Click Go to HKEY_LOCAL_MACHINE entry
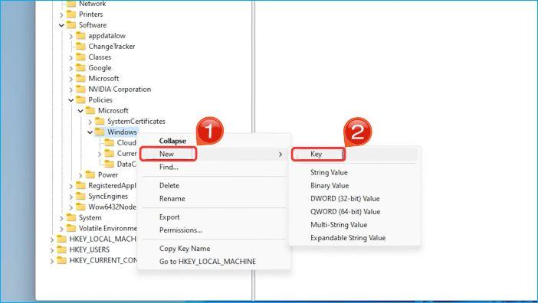The image size is (538, 303). click(x=208, y=262)
